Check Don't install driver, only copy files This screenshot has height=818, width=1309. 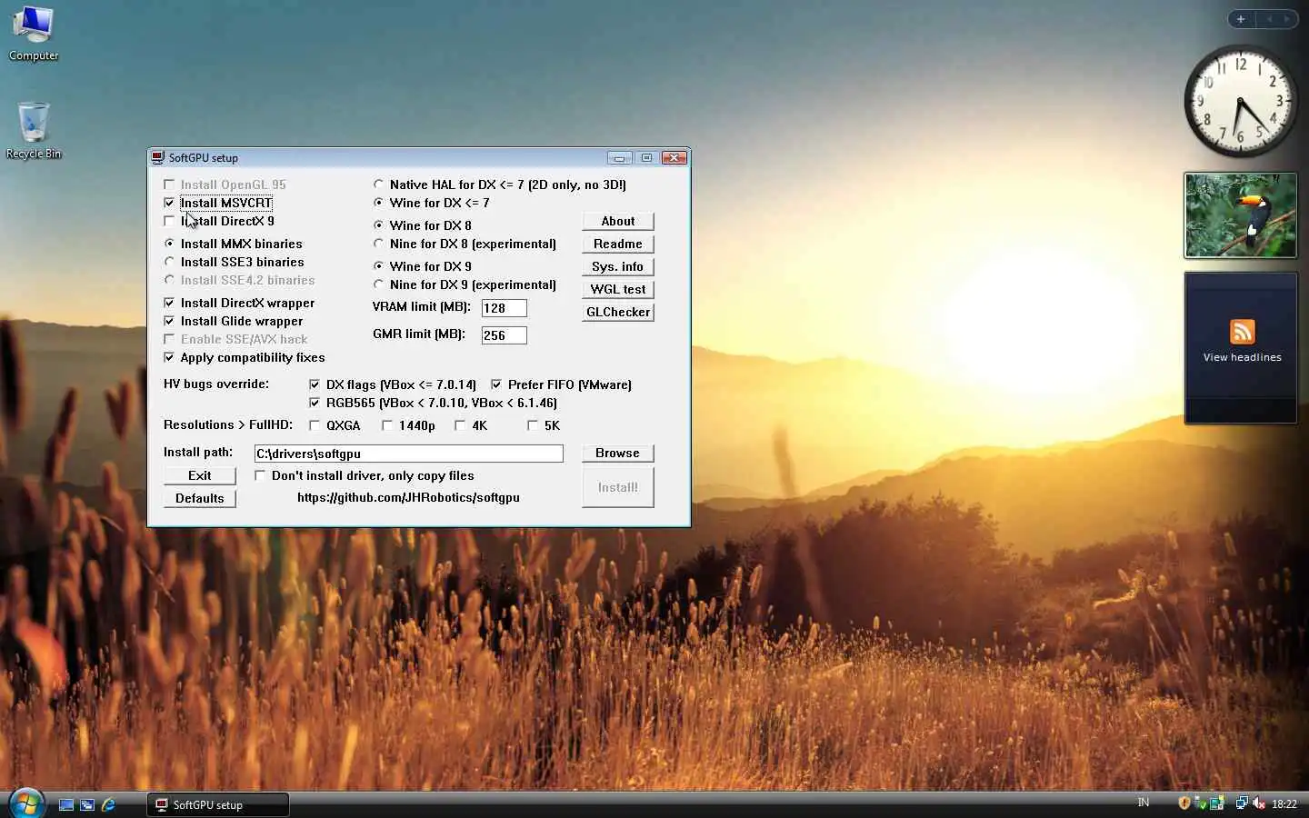coord(260,475)
